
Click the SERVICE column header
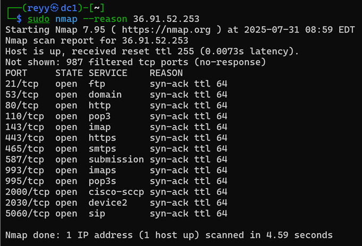pos(108,73)
